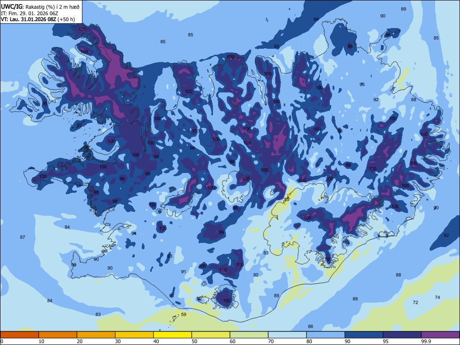The image size is (460, 345).
Task: Click the legend label '60'
Action: click(x=233, y=341)
